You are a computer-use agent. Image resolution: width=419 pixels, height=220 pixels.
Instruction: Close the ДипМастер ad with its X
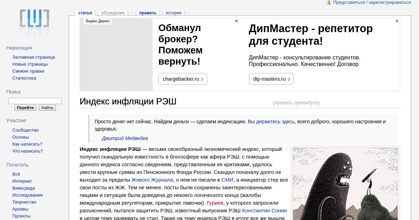pos(397,21)
